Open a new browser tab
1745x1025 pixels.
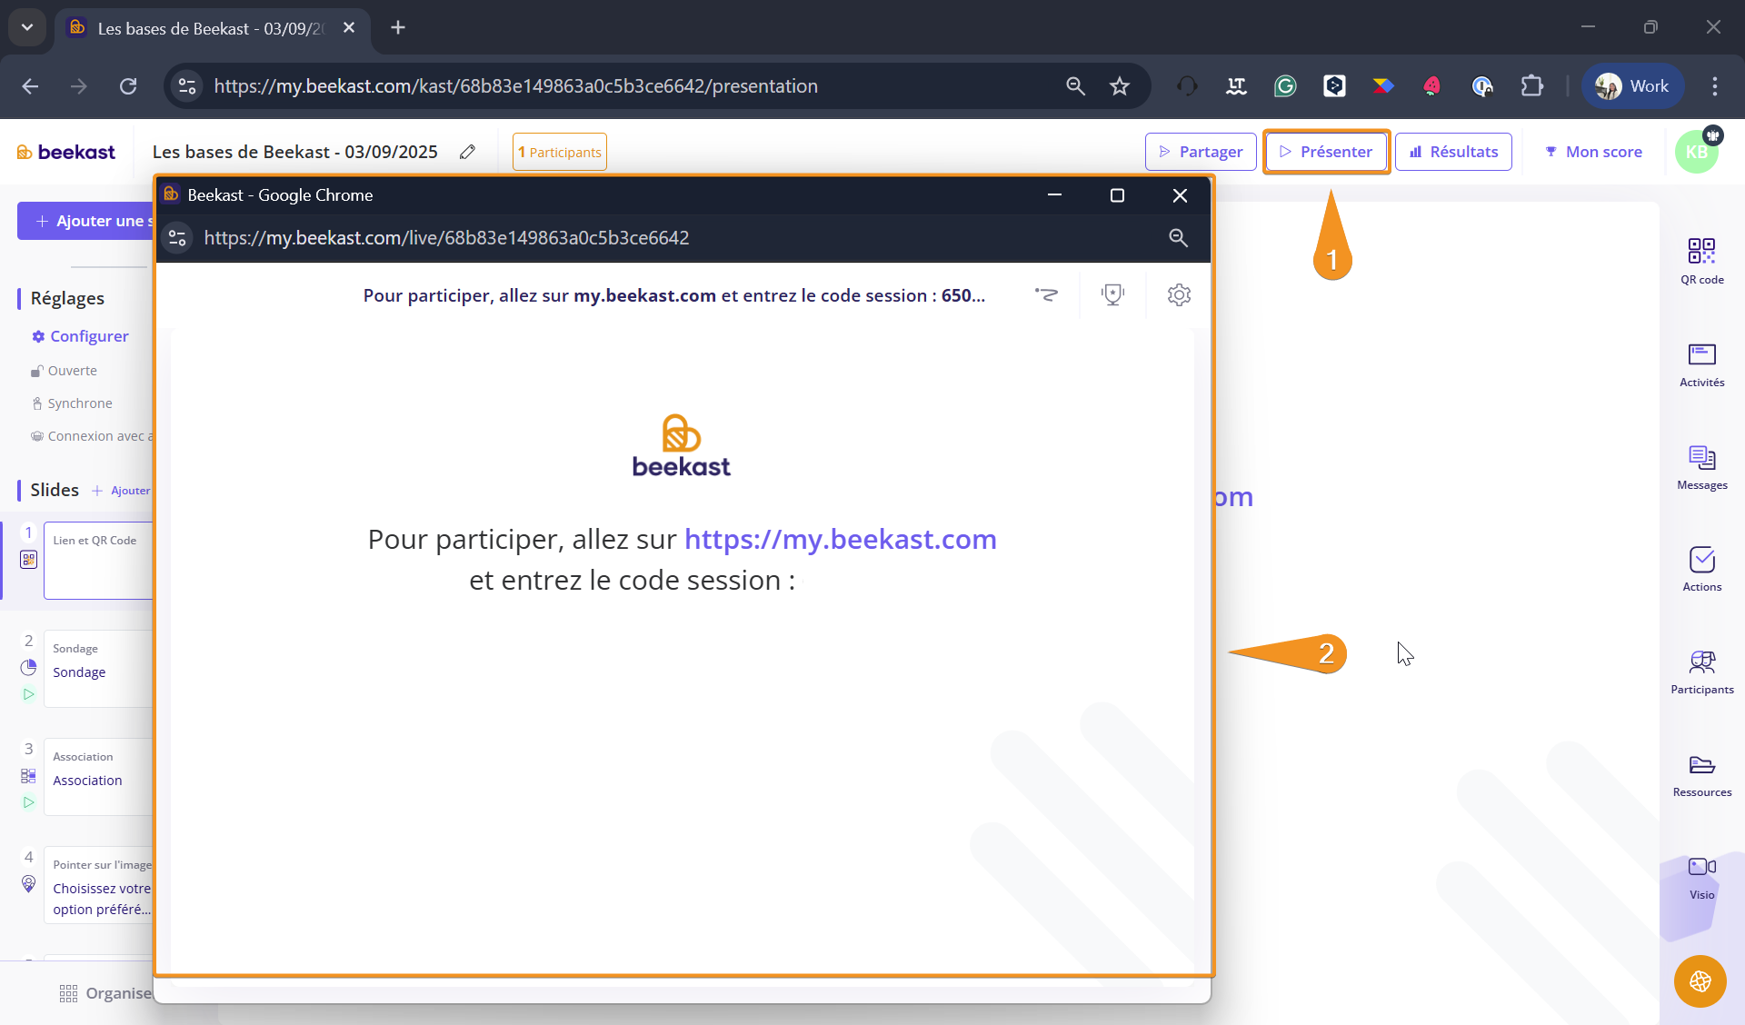(398, 27)
